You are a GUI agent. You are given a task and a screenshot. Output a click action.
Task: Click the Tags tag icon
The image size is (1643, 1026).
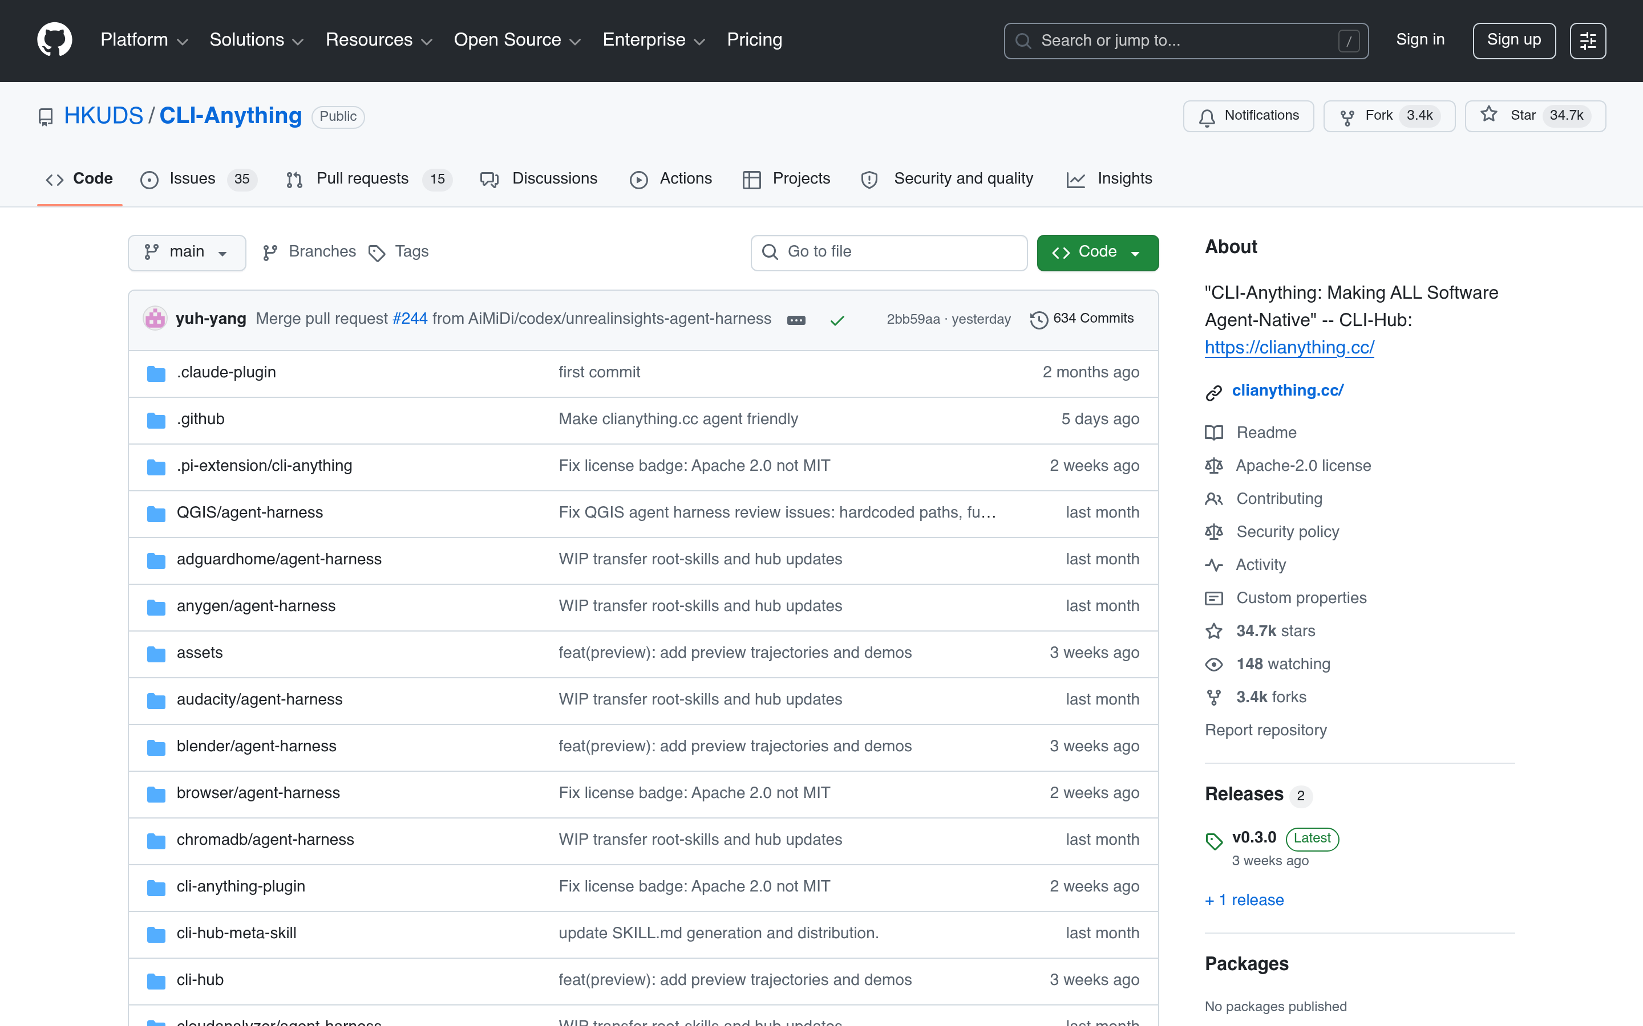pyautogui.click(x=377, y=253)
